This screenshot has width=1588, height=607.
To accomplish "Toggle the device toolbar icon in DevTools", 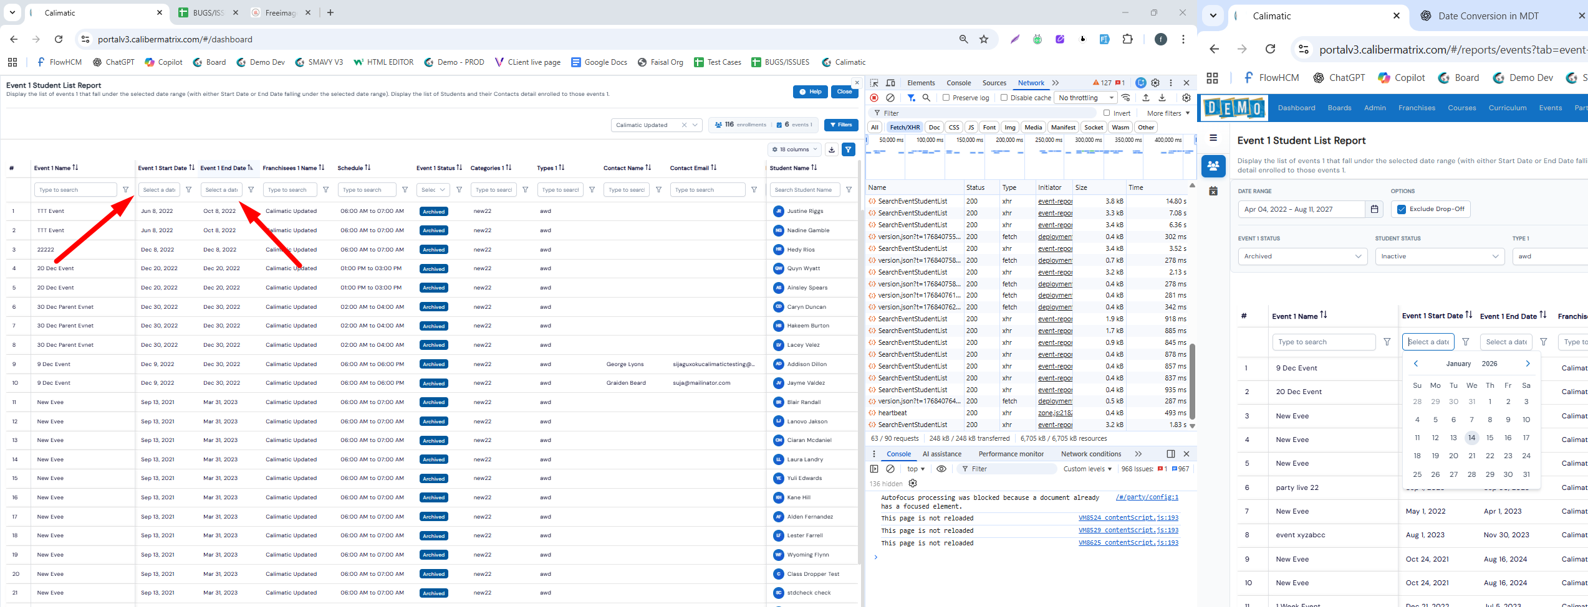I will coord(890,83).
